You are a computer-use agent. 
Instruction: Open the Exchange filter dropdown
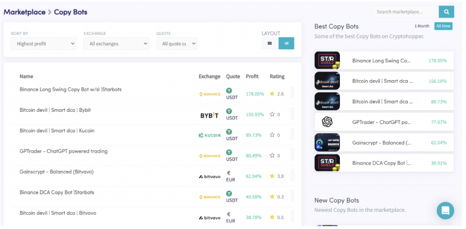pyautogui.click(x=116, y=44)
